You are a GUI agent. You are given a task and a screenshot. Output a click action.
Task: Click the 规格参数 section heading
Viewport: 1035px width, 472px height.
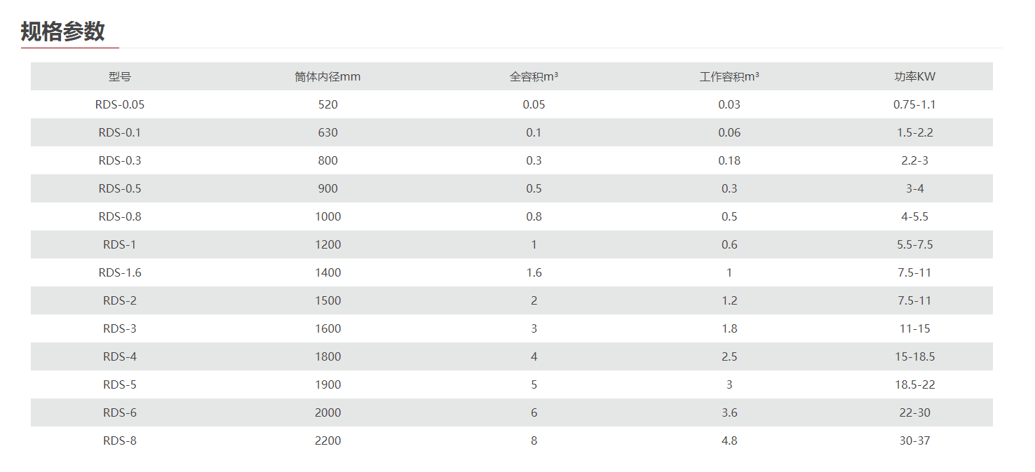point(63,32)
